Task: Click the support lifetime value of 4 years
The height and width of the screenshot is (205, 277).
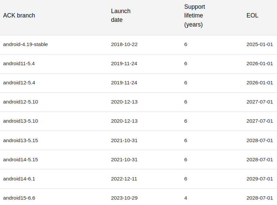Action: pos(185,198)
